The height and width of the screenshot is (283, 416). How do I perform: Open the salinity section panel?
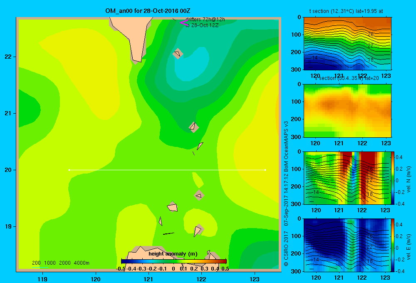(347, 111)
